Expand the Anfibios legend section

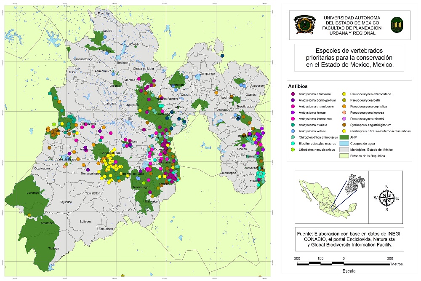click(x=298, y=86)
